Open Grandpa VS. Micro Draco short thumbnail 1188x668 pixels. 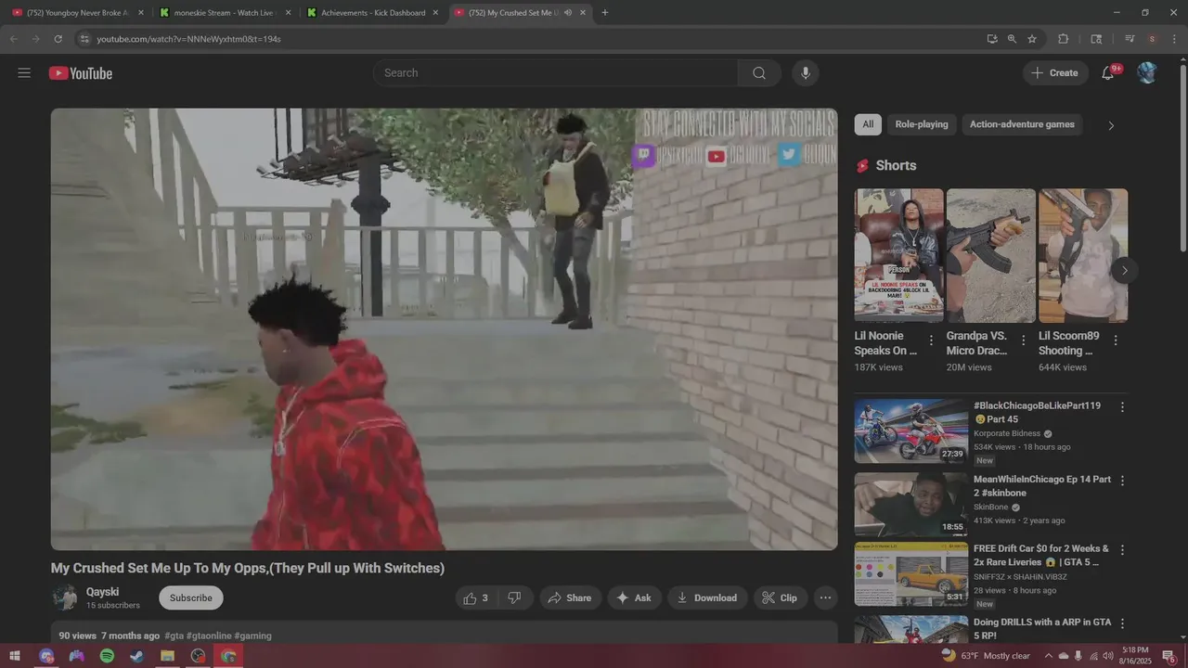pyautogui.click(x=990, y=255)
